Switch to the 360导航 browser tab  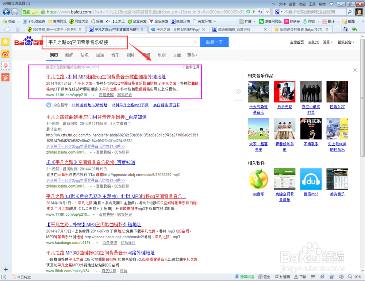[55, 29]
